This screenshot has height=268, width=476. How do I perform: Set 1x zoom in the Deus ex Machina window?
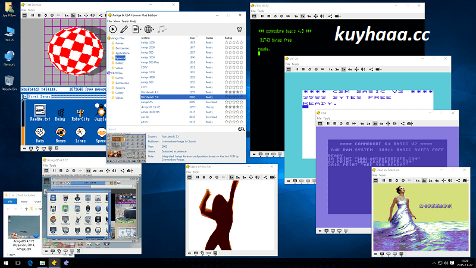418,180
